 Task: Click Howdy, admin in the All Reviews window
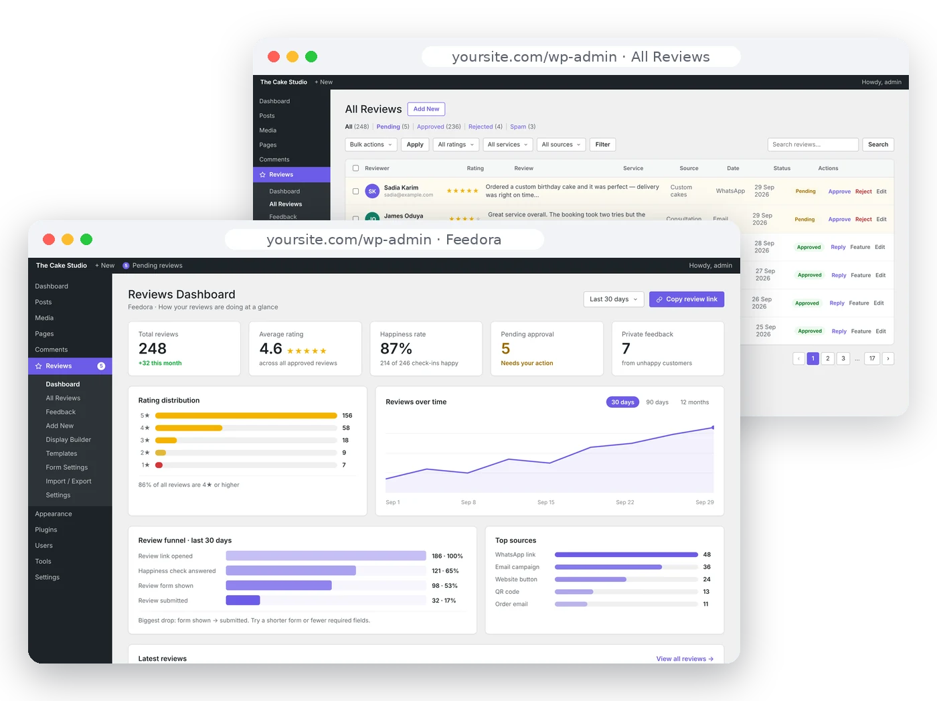(881, 82)
